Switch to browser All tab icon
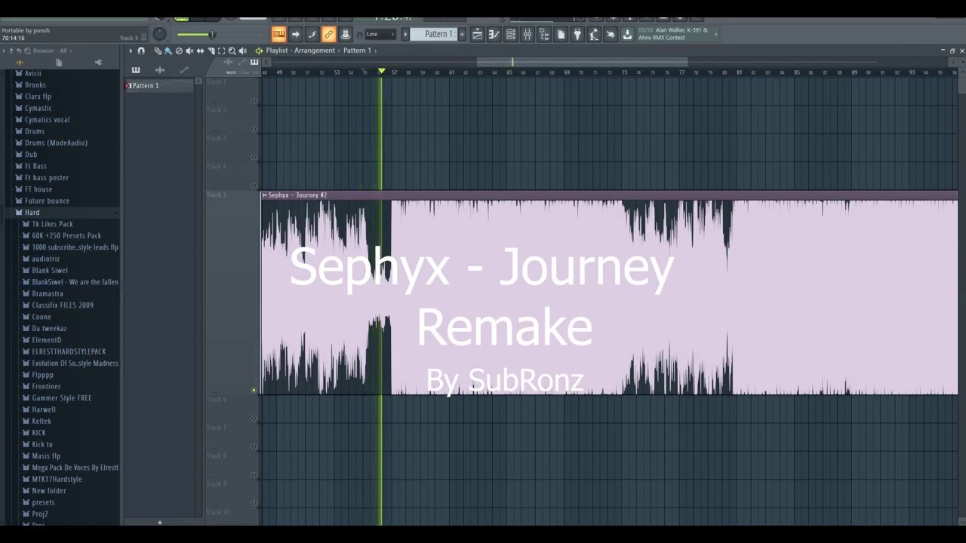This screenshot has width=966, height=543. [20, 63]
